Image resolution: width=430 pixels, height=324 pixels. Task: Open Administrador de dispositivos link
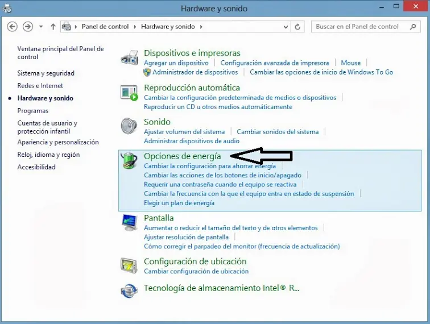click(195, 72)
